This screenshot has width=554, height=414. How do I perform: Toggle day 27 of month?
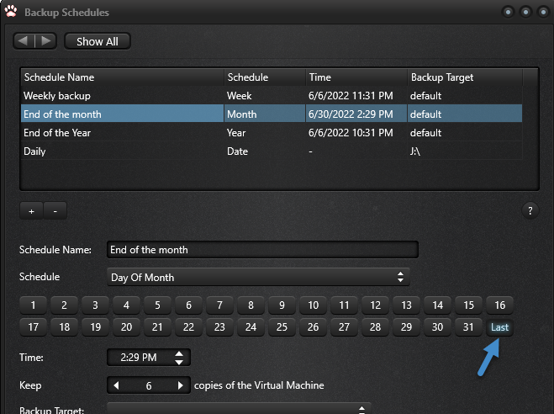pyautogui.click(x=344, y=327)
